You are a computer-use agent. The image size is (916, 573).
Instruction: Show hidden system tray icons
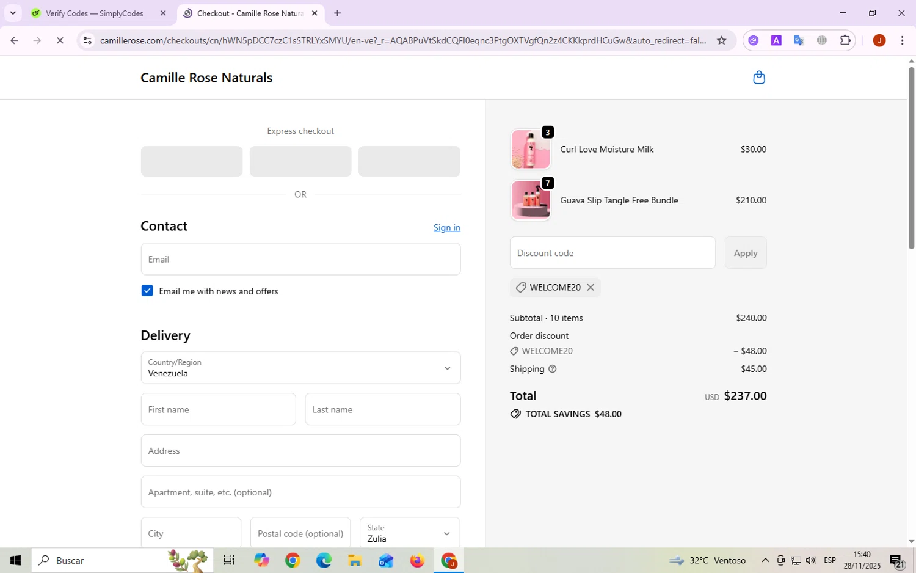coord(765,560)
